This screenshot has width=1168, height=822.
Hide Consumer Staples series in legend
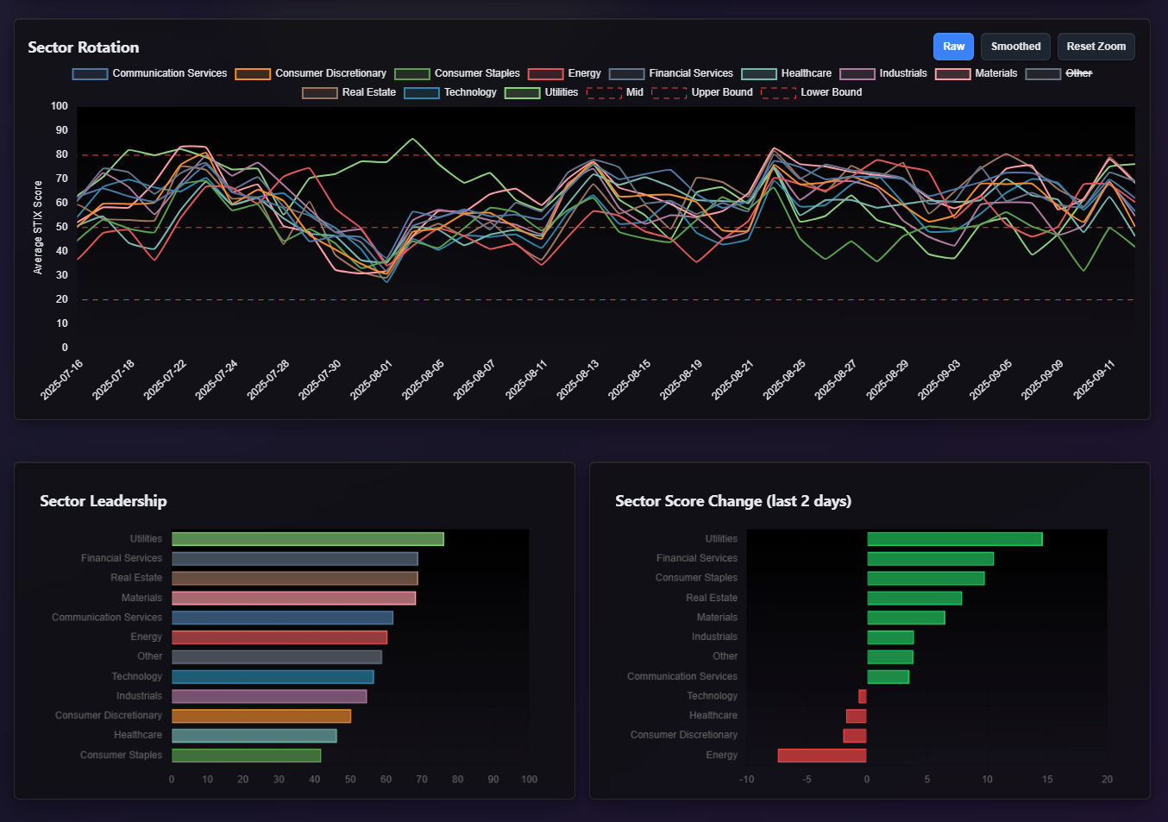(x=457, y=73)
